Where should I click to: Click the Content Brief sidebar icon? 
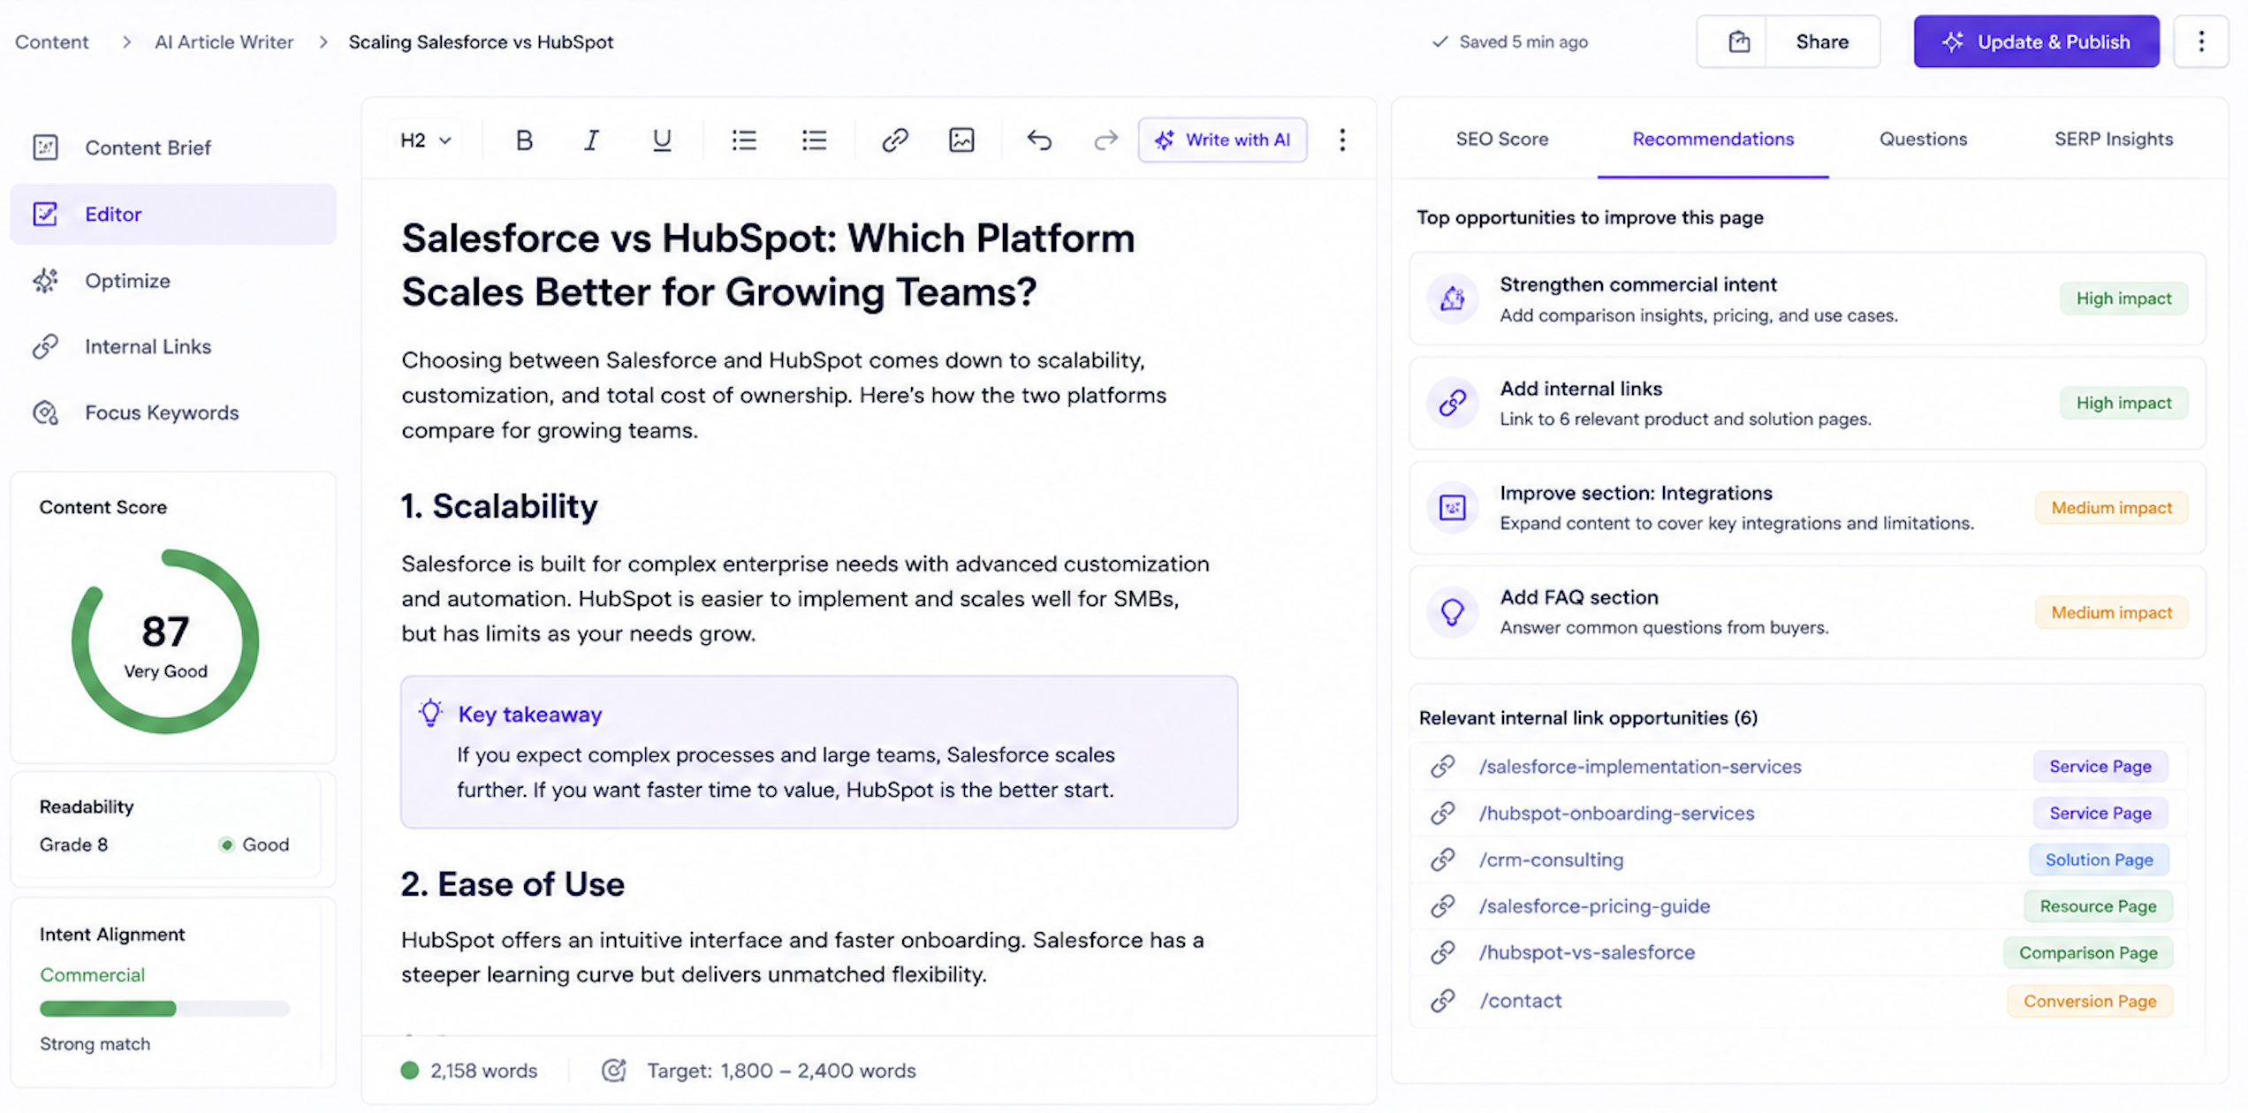(45, 148)
